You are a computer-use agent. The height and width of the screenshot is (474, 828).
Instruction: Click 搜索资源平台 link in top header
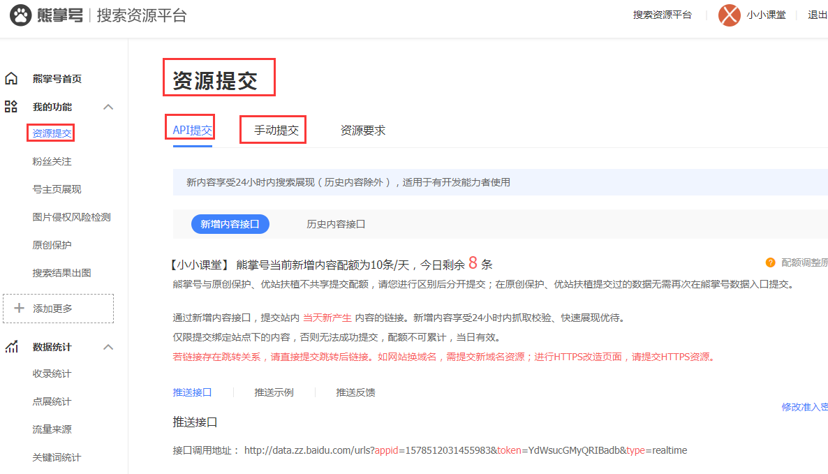pyautogui.click(x=662, y=15)
